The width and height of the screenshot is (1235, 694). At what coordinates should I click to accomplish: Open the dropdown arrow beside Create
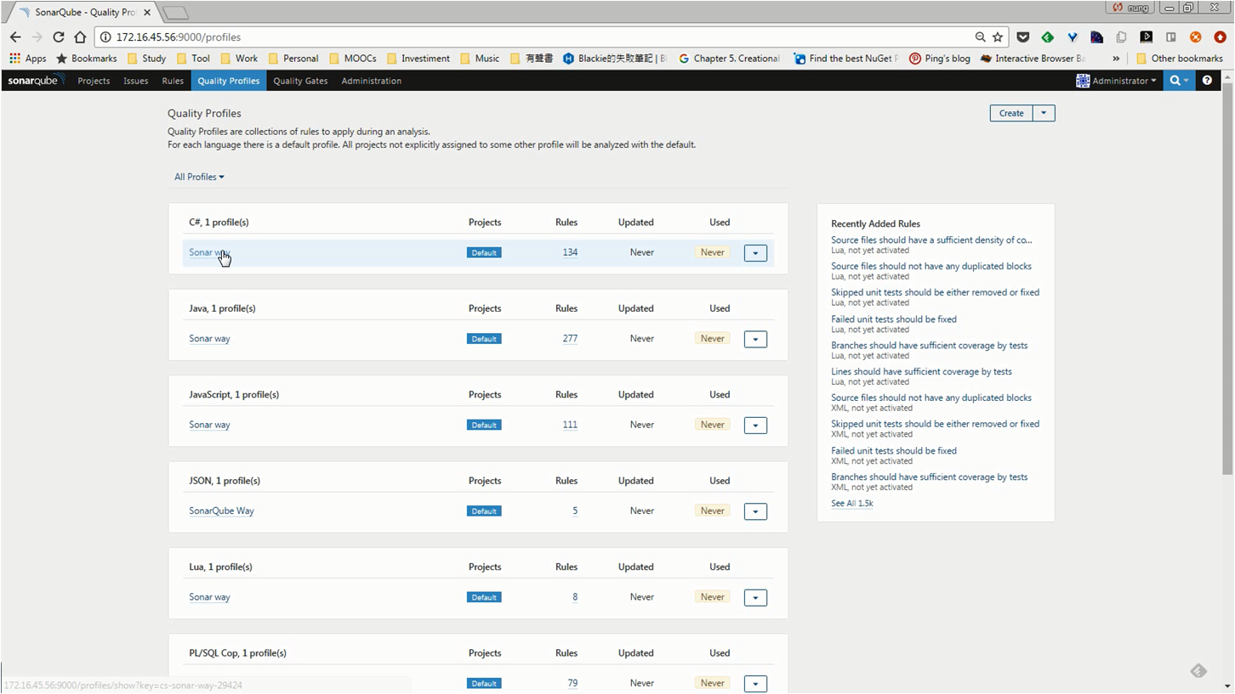1044,113
